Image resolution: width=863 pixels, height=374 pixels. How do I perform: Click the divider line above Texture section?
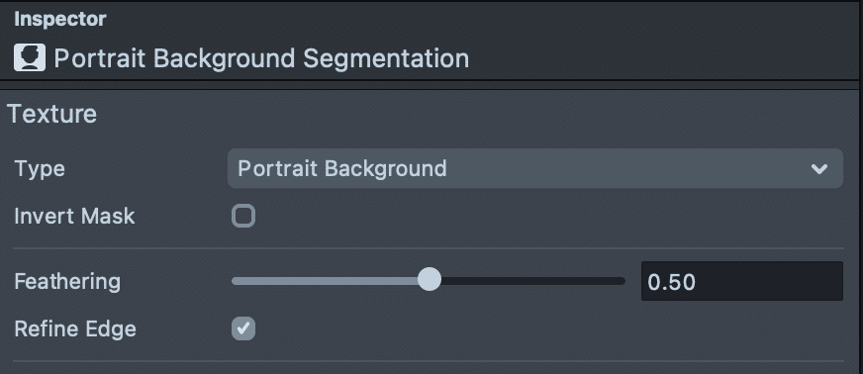coord(430,85)
